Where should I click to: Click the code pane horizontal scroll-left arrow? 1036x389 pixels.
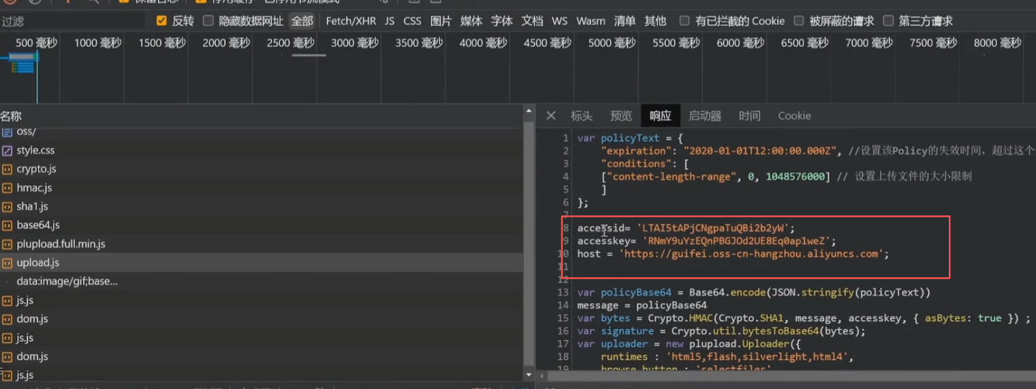click(x=541, y=375)
